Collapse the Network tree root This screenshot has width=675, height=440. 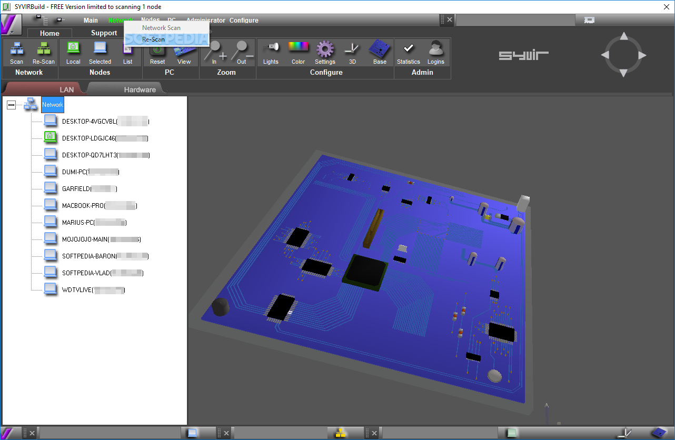11,105
